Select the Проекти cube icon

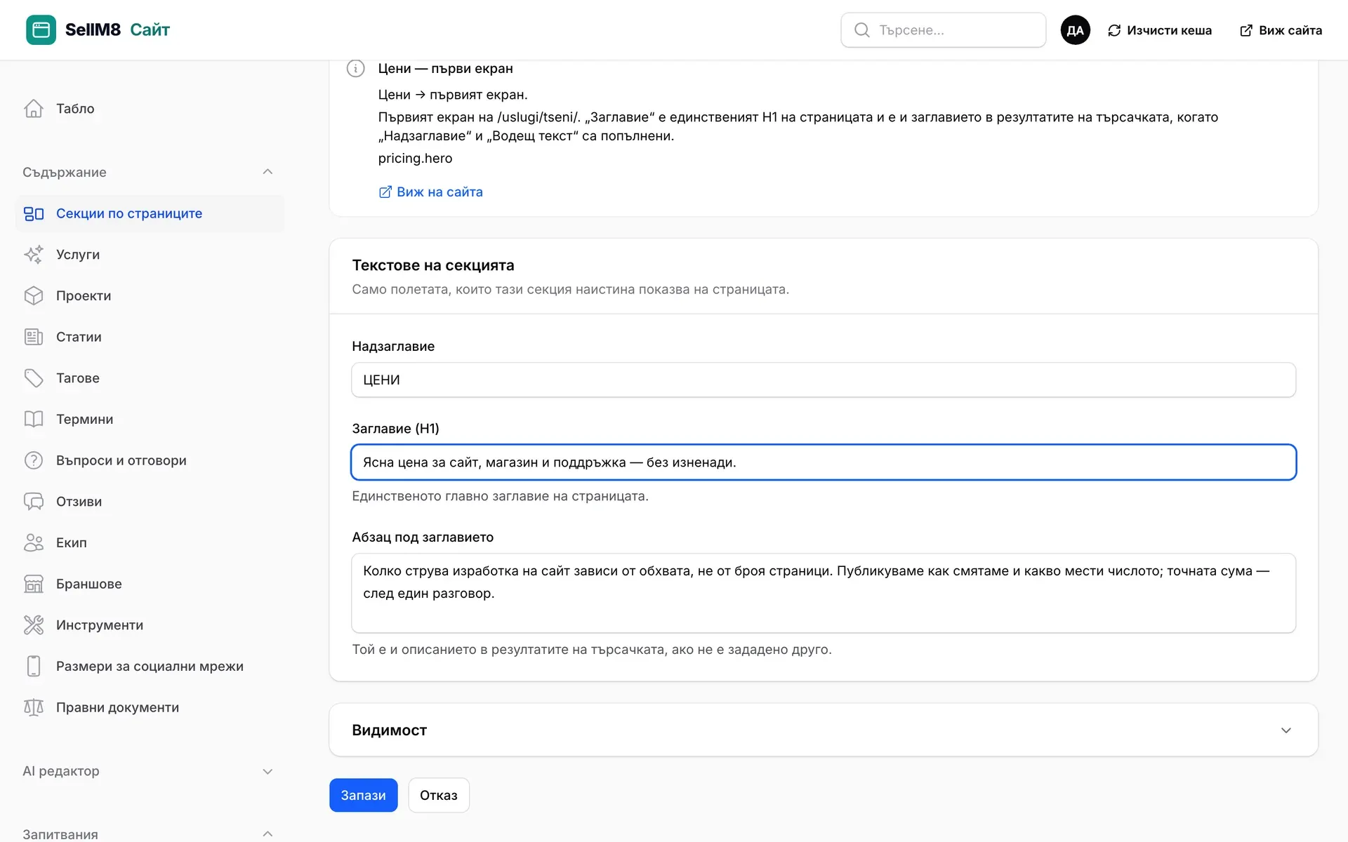[34, 295]
